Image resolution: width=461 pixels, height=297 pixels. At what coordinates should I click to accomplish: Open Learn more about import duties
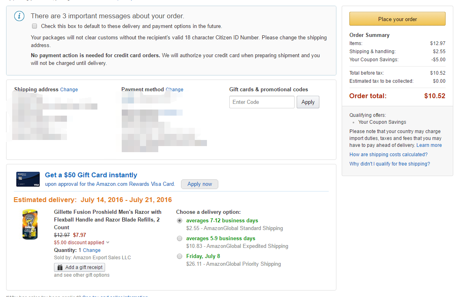coord(429,145)
